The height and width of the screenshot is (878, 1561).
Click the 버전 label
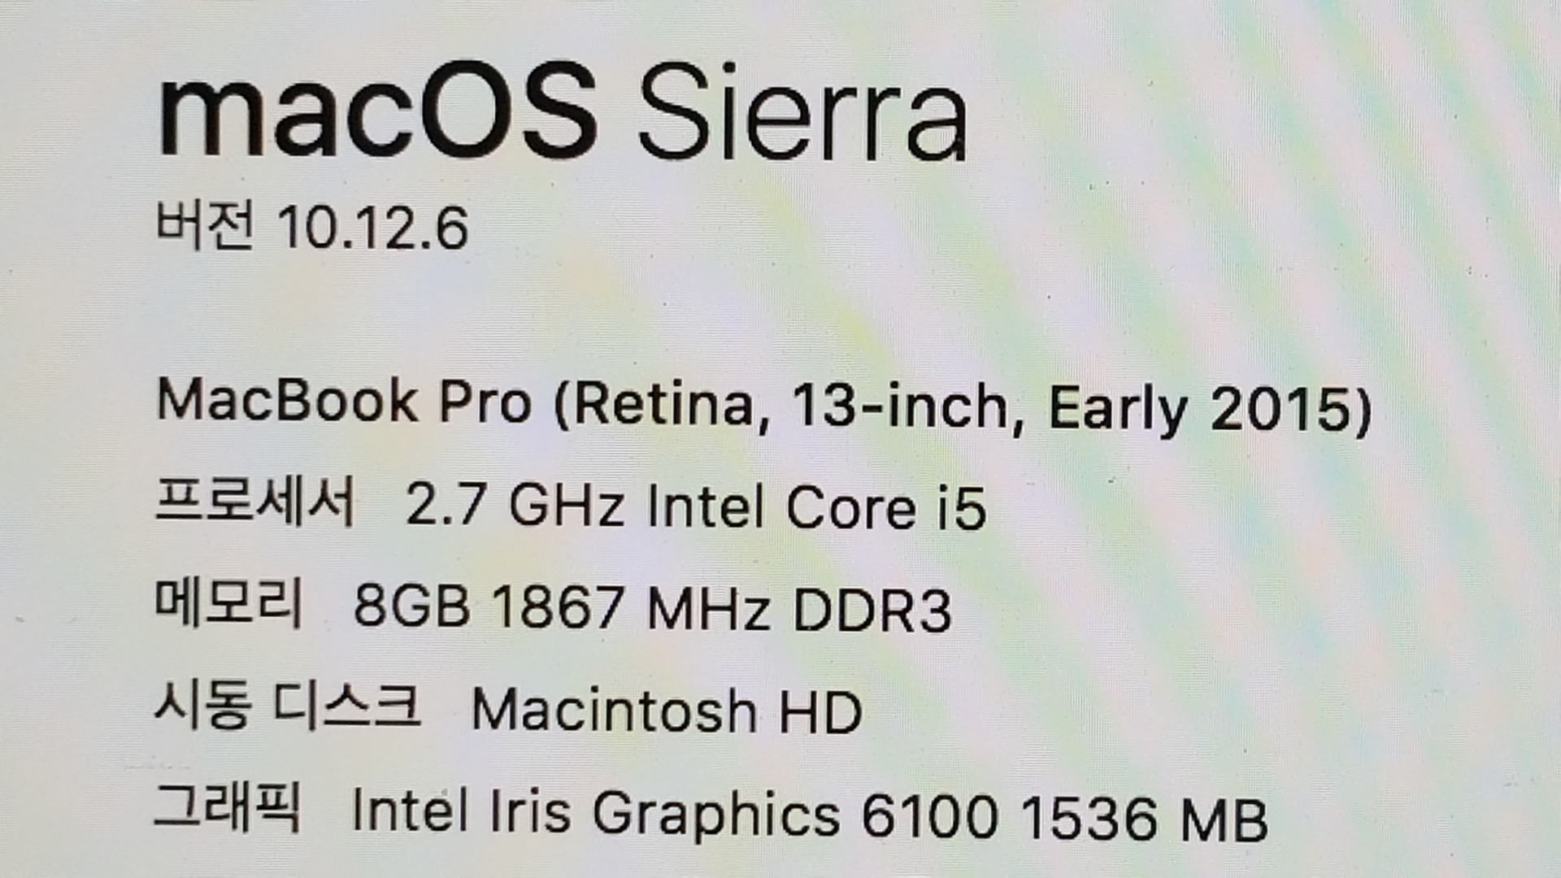[205, 224]
